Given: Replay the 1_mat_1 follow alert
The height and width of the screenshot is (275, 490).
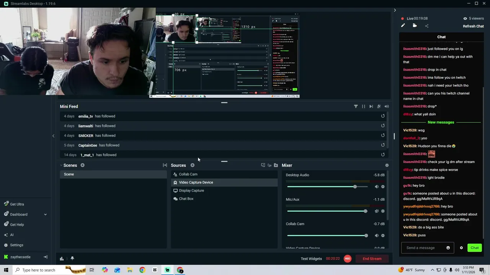Looking at the screenshot, I should (383, 155).
